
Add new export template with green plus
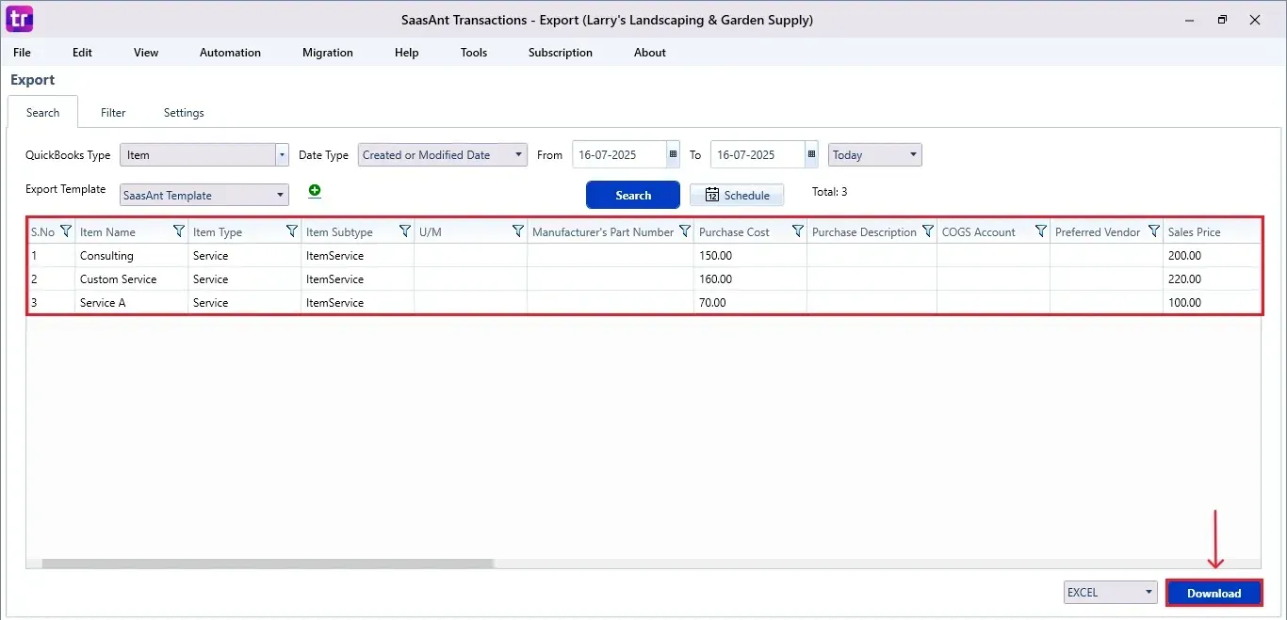click(315, 191)
